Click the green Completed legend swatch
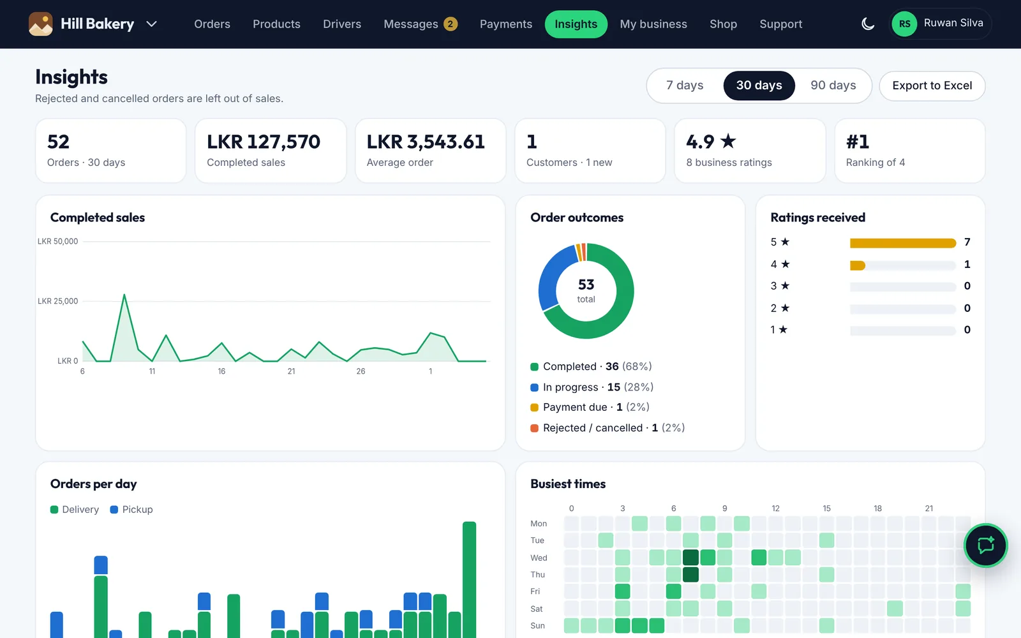This screenshot has height=638, width=1021. (x=535, y=367)
